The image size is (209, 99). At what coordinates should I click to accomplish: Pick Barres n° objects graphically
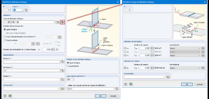click(x=62, y=62)
